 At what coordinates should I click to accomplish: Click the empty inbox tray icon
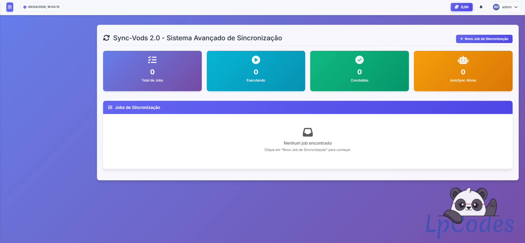tap(307, 132)
